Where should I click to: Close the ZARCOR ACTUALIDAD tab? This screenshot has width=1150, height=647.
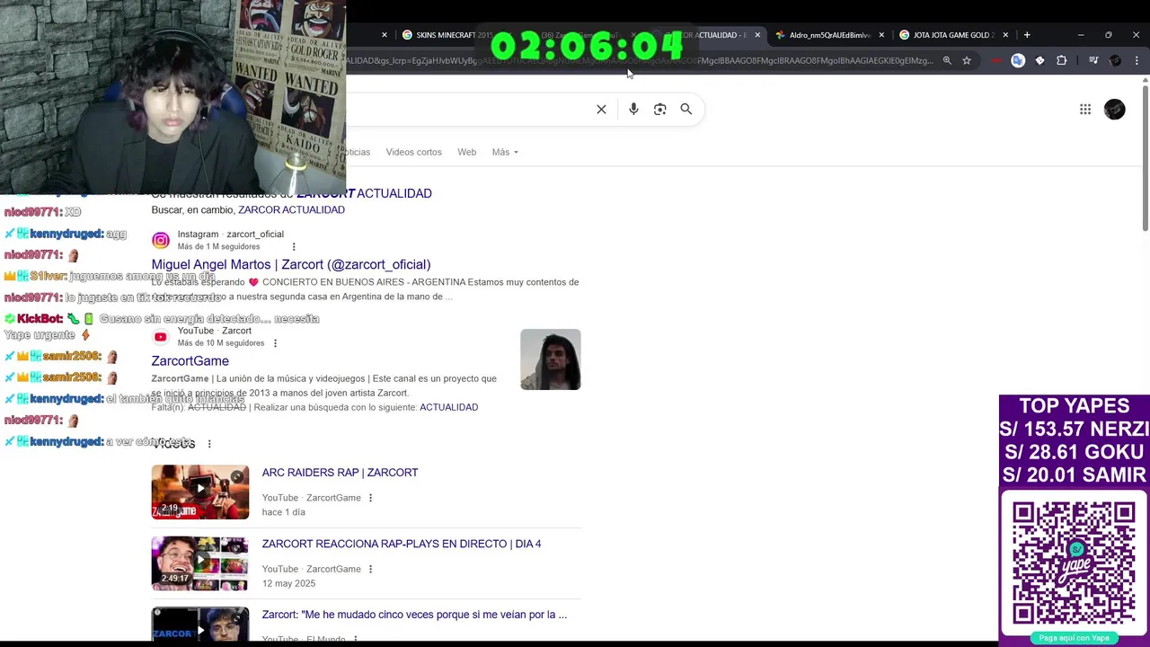tap(757, 35)
